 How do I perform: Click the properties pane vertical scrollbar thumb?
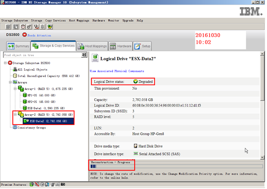(262, 78)
